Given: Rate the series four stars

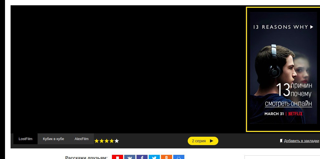Looking at the screenshot, I should pyautogui.click(x=111, y=141).
